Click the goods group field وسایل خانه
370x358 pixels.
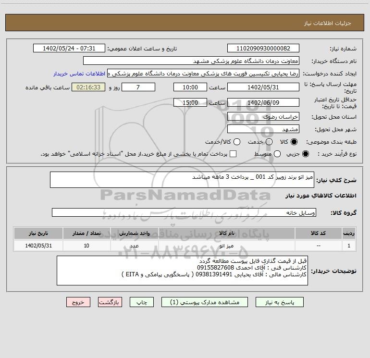(184, 212)
